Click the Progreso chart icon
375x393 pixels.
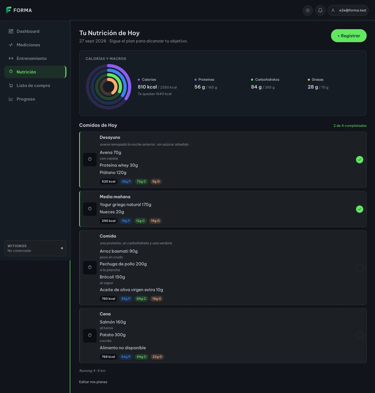pos(11,99)
